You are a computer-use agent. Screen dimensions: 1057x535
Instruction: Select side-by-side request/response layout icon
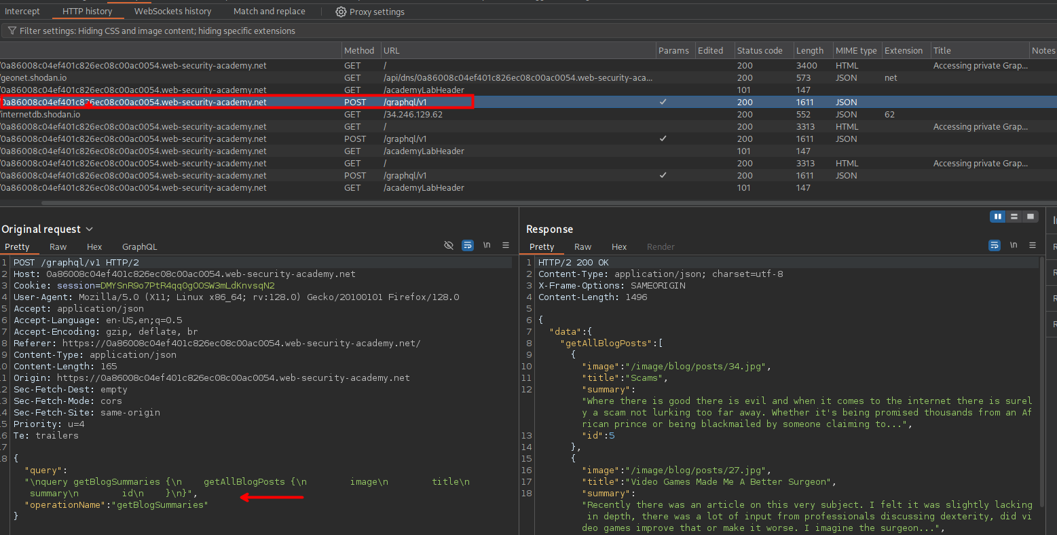[x=997, y=217]
